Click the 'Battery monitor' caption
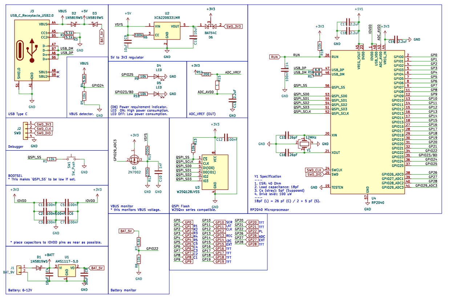 tap(124, 290)
